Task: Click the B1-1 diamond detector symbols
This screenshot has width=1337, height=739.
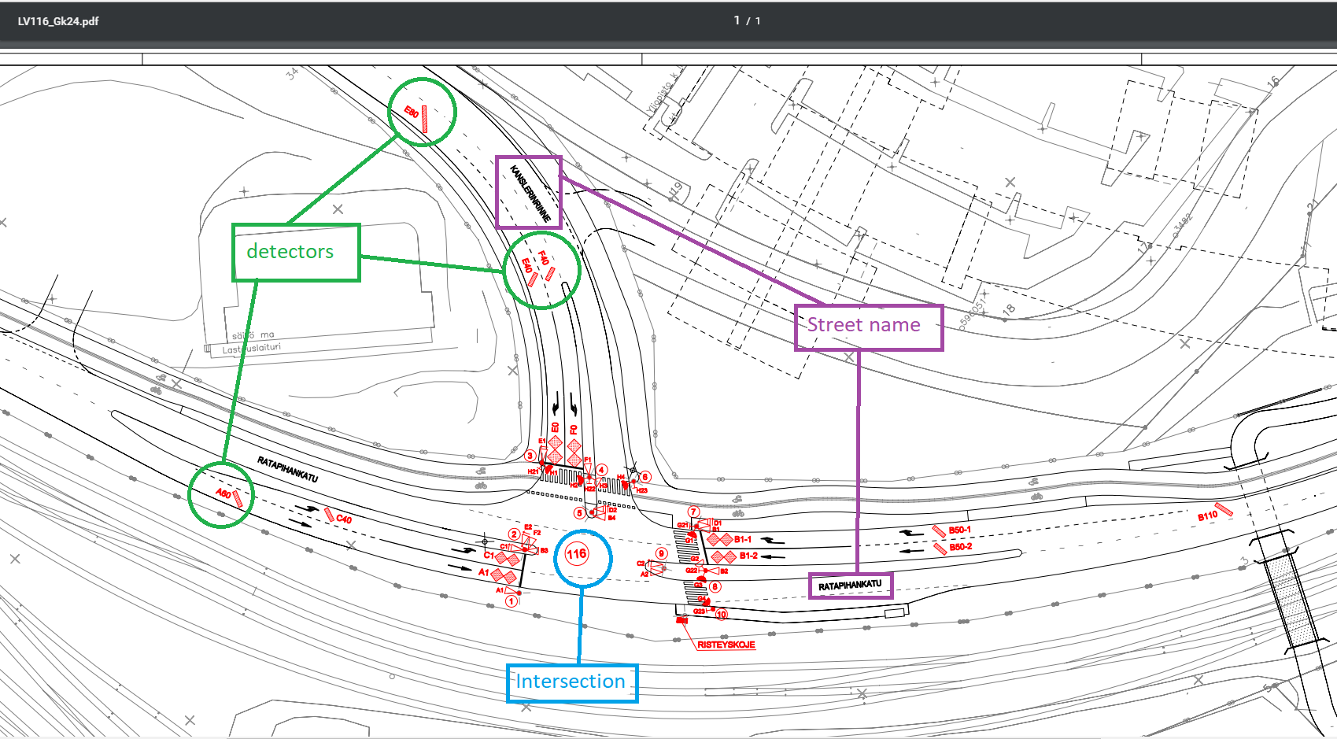Action: [x=719, y=540]
